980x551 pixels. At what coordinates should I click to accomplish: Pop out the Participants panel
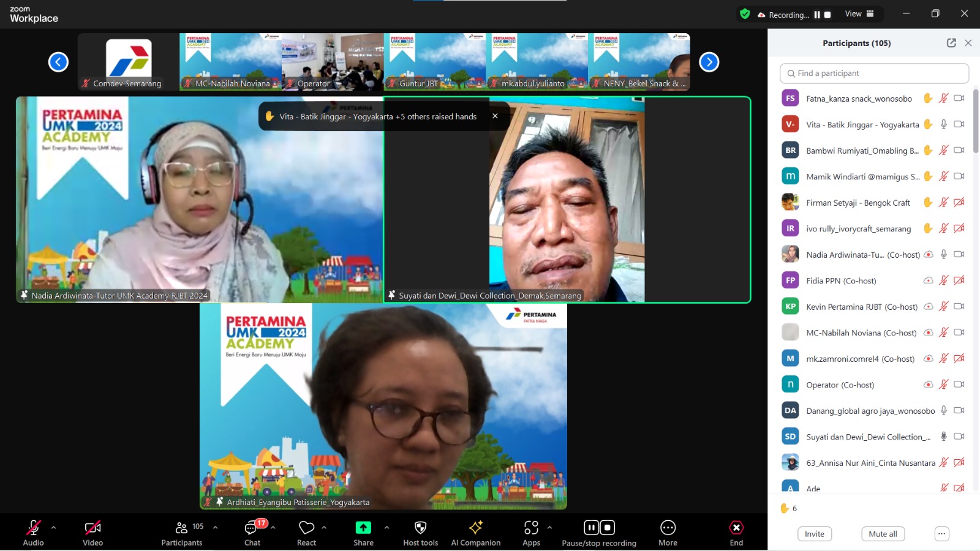coord(951,43)
